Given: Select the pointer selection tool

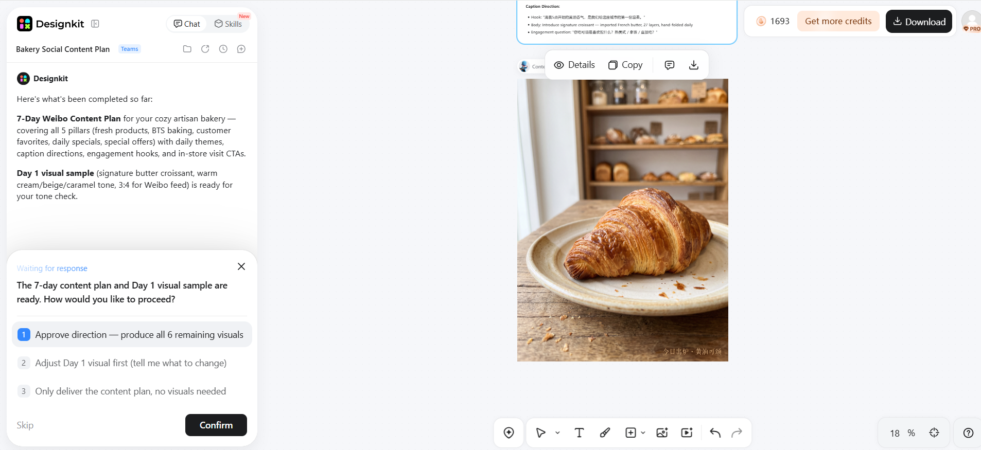Looking at the screenshot, I should (x=541, y=433).
